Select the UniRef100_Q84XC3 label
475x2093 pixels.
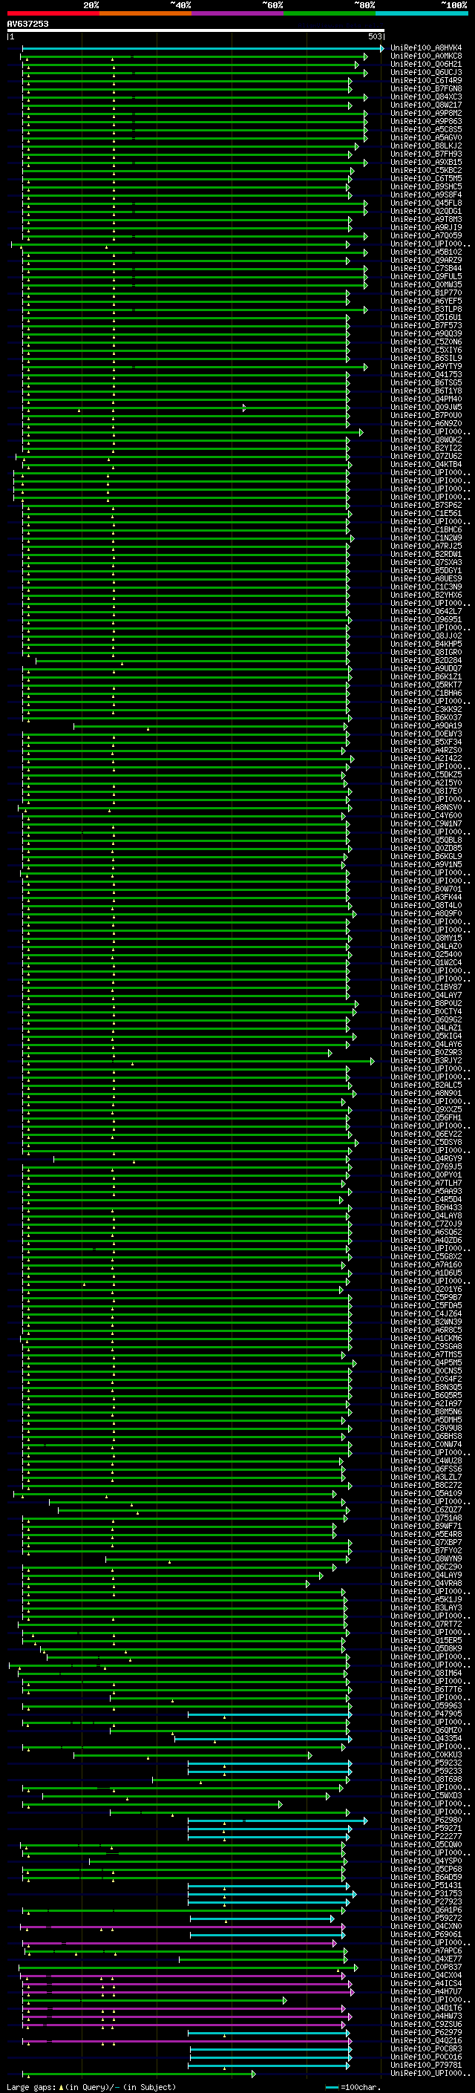tap(426, 97)
